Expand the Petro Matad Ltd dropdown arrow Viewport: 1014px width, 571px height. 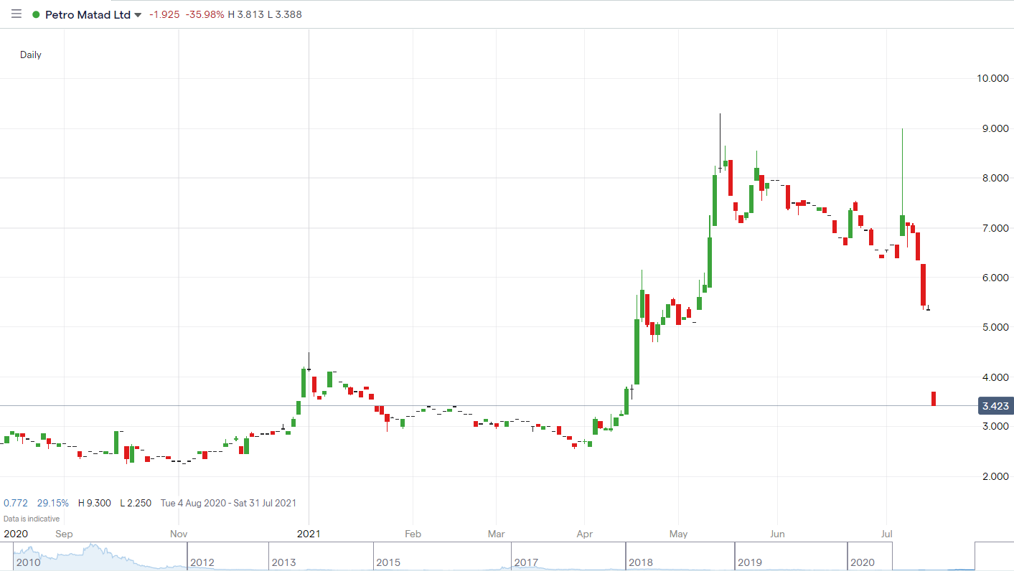click(138, 15)
